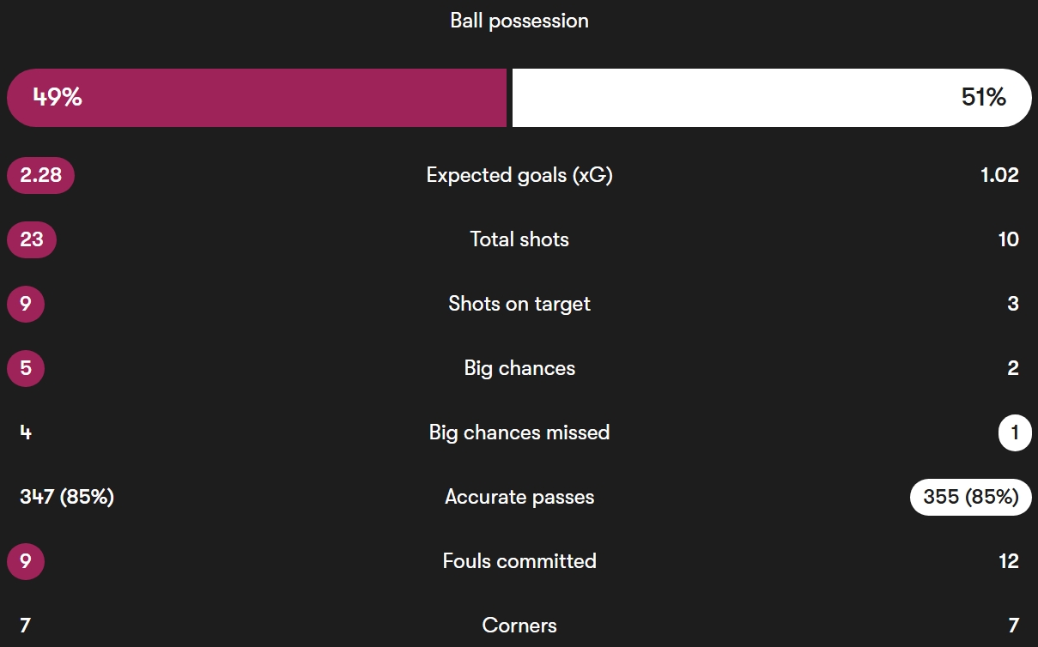The image size is (1038, 647).
Task: Open the Total shots stat row
Action: click(x=519, y=239)
